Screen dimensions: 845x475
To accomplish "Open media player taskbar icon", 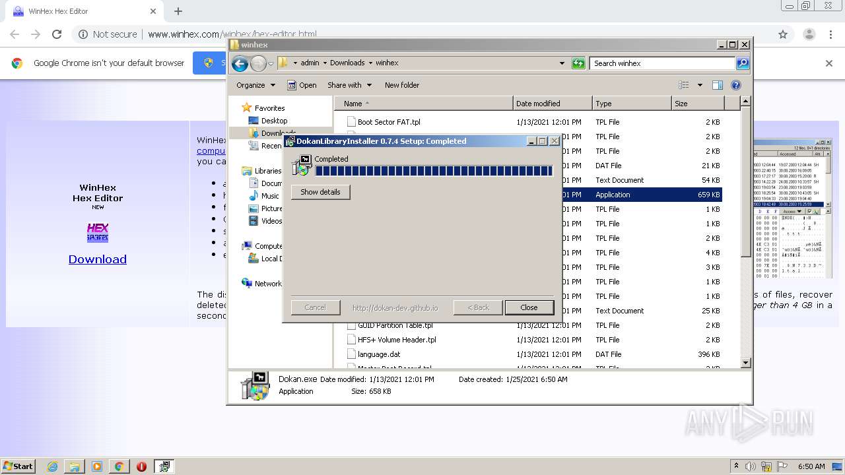I will (x=97, y=466).
